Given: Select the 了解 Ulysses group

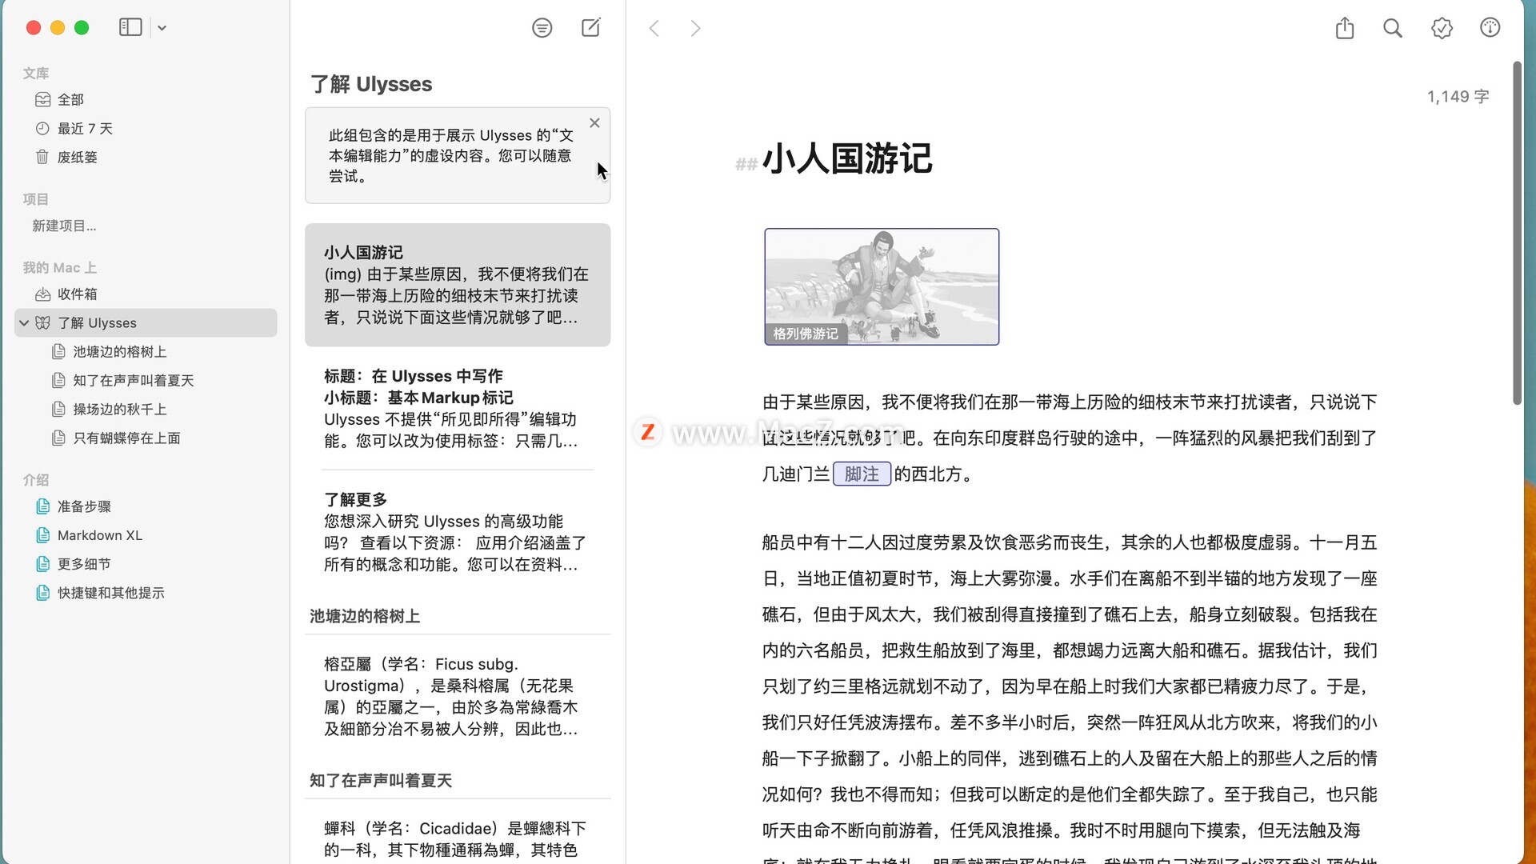Looking at the screenshot, I should click(146, 323).
